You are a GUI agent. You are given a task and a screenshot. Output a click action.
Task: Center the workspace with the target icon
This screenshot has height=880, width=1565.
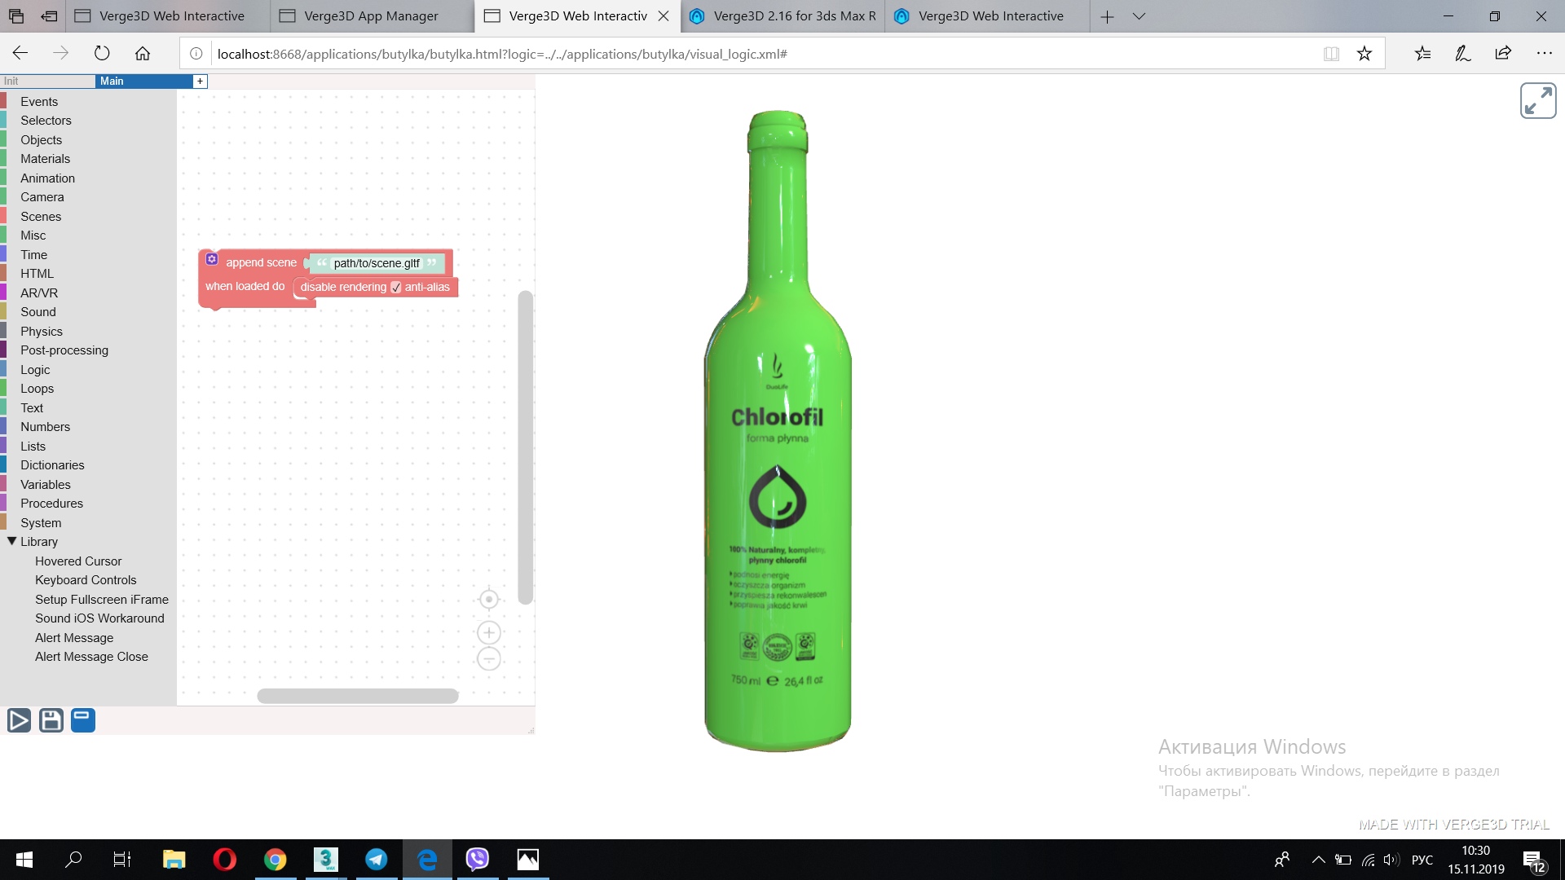coord(488,600)
